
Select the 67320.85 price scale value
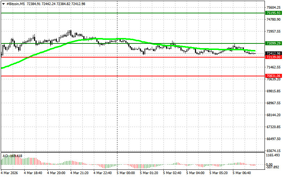click(274, 127)
